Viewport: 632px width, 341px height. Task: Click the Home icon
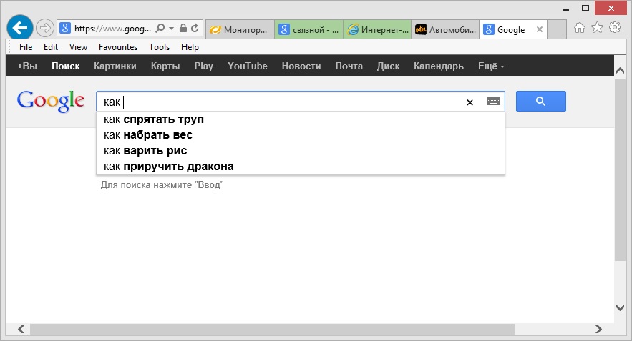(580, 28)
